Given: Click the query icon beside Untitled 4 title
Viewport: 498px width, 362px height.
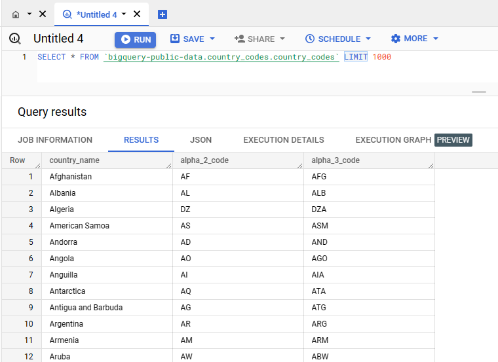Looking at the screenshot, I should (15, 39).
